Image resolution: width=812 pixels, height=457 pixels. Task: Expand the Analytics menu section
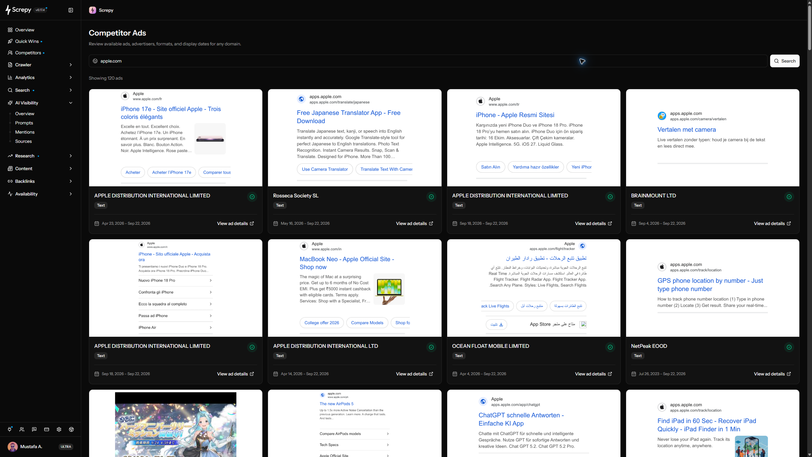click(40, 77)
